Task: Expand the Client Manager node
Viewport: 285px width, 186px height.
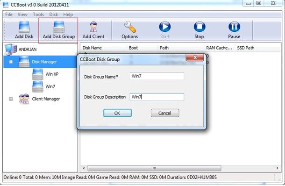Action: 11,99
